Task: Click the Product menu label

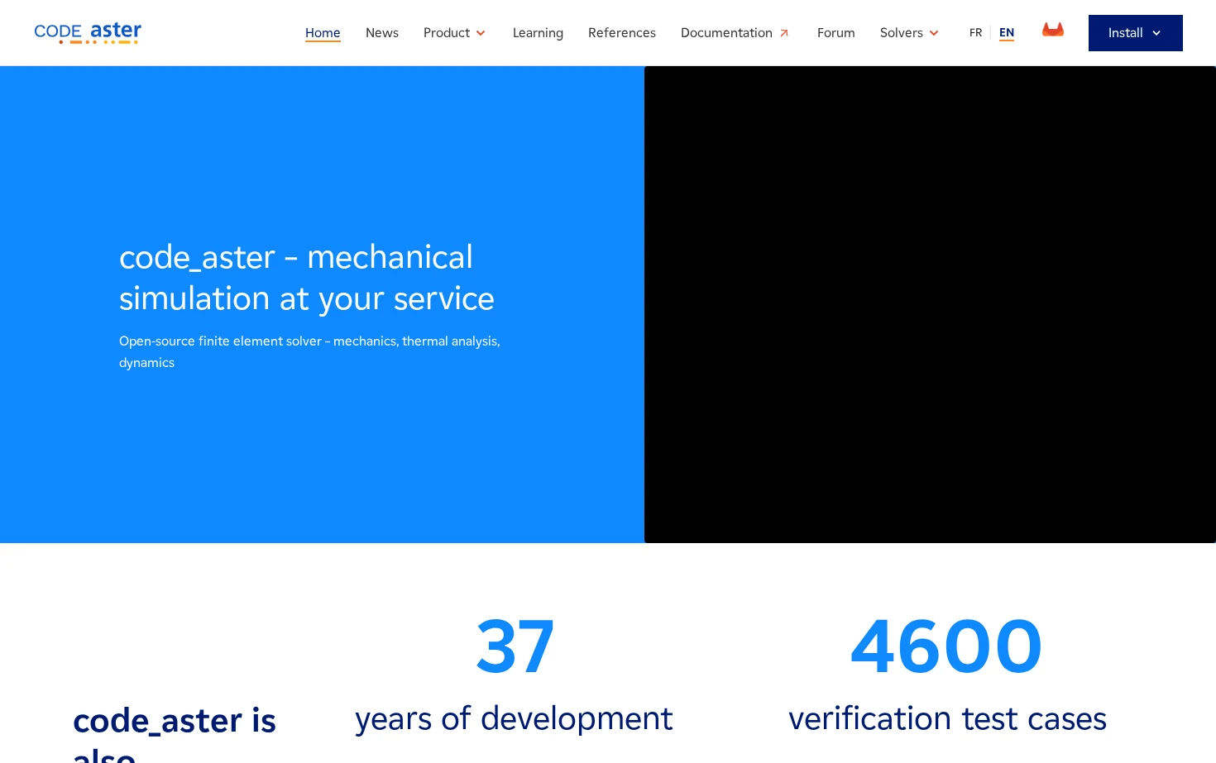Action: click(x=447, y=33)
